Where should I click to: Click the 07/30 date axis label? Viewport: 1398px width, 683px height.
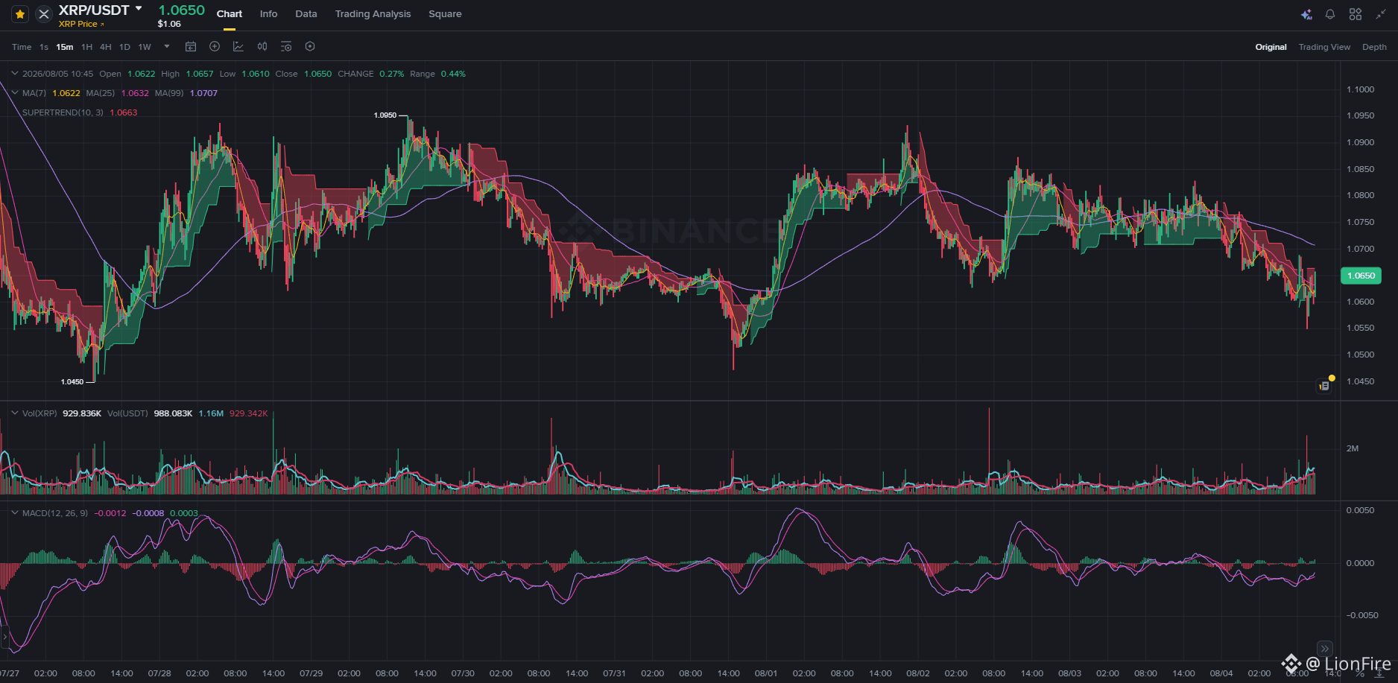463,673
